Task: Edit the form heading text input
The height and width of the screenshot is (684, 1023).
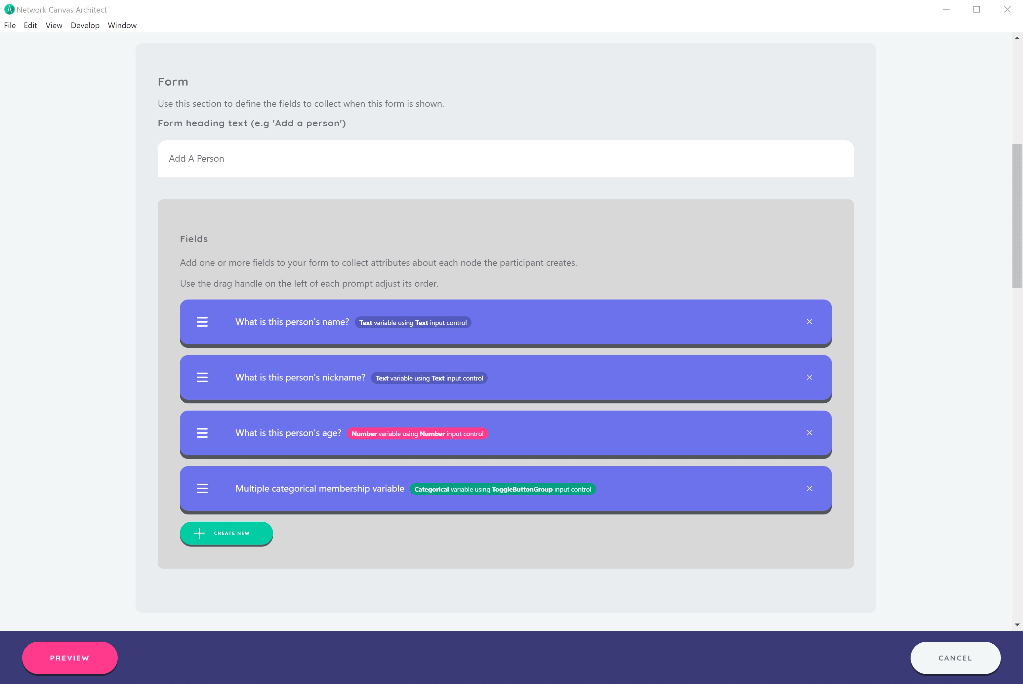Action: pyautogui.click(x=505, y=159)
